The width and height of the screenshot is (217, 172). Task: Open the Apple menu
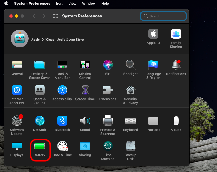tap(6, 3)
